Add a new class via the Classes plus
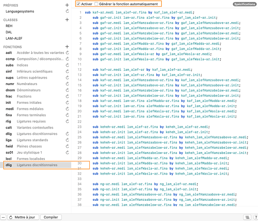Screen dimensions: 258x221 tap(67, 20)
